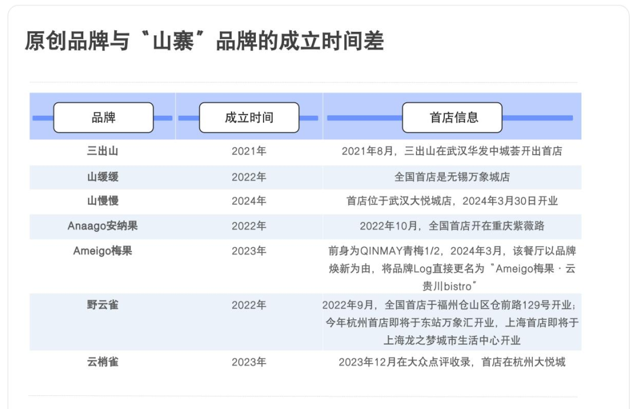Select the 山慢慢 brand cell
Image resolution: width=635 pixels, height=409 pixels.
102,201
